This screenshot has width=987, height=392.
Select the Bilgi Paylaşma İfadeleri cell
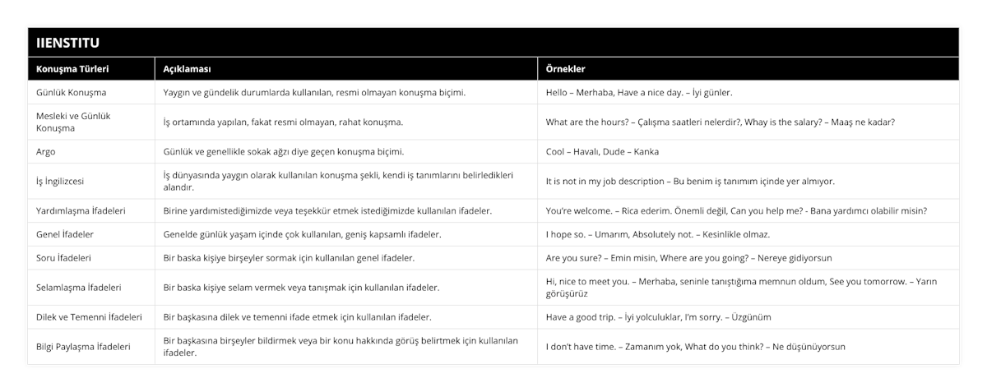[x=84, y=346]
